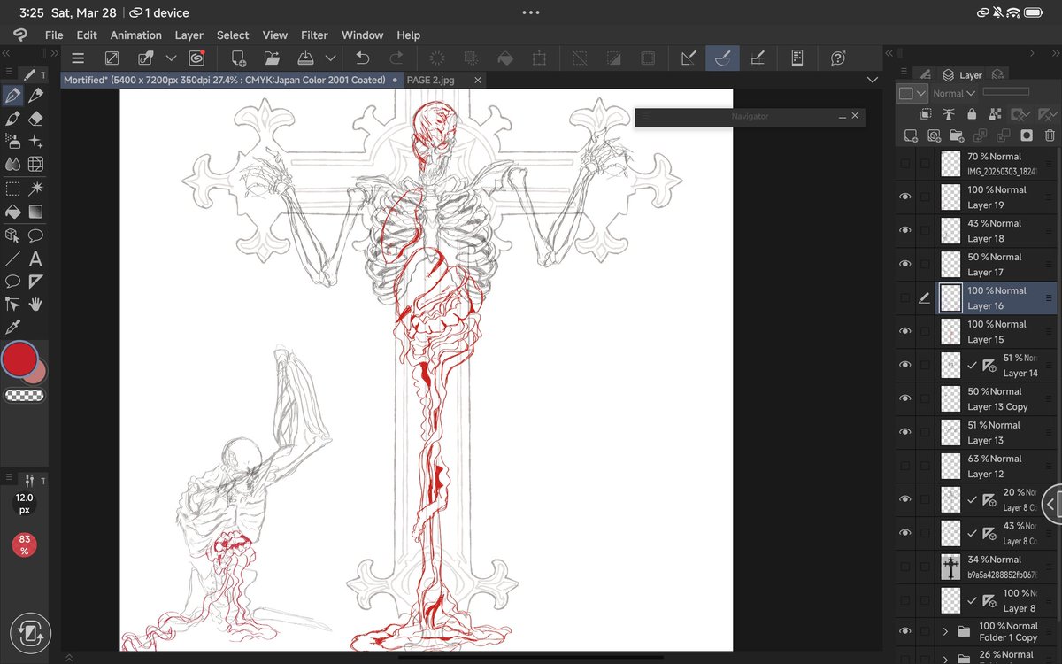The width and height of the screenshot is (1062, 664).
Task: Open dropdown arrow beside the Save icon
Action: [330, 58]
